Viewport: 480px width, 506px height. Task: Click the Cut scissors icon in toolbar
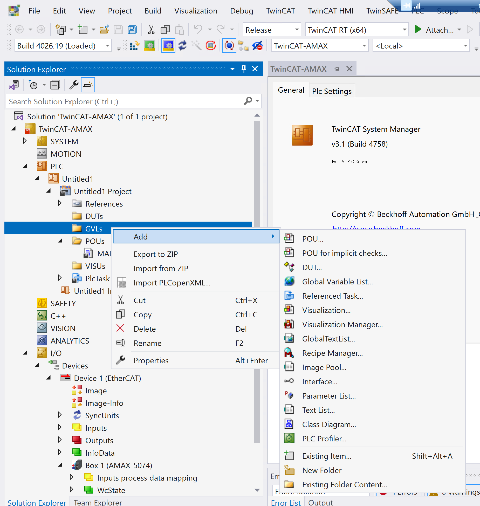click(151, 30)
